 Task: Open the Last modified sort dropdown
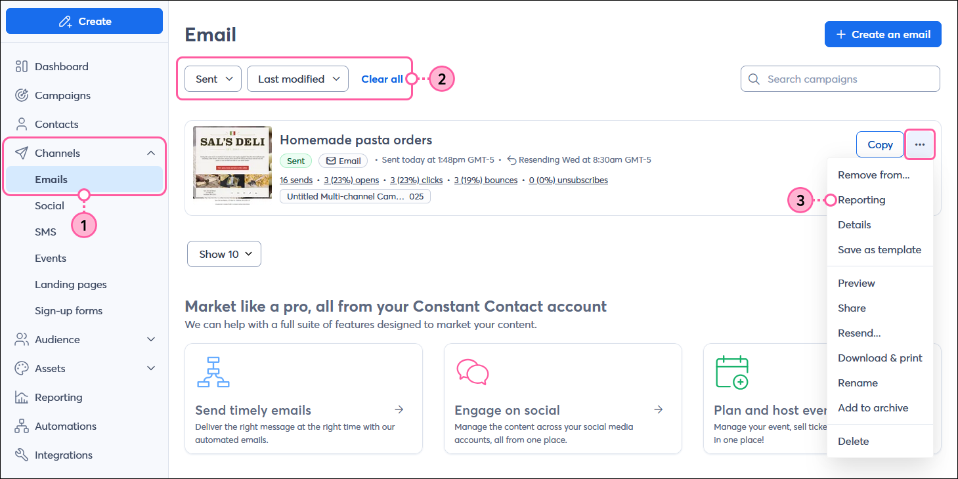tap(297, 78)
